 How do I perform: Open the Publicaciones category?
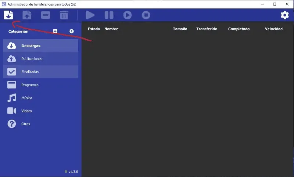41,59
